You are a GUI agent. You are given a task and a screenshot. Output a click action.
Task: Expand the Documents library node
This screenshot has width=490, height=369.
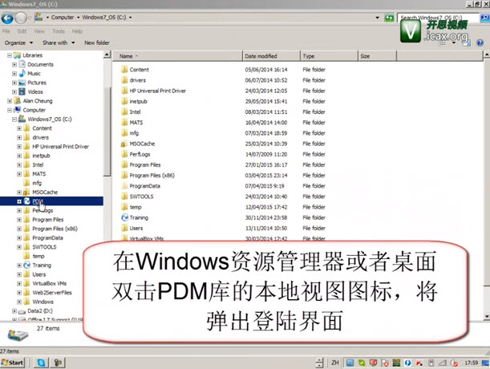click(14, 65)
